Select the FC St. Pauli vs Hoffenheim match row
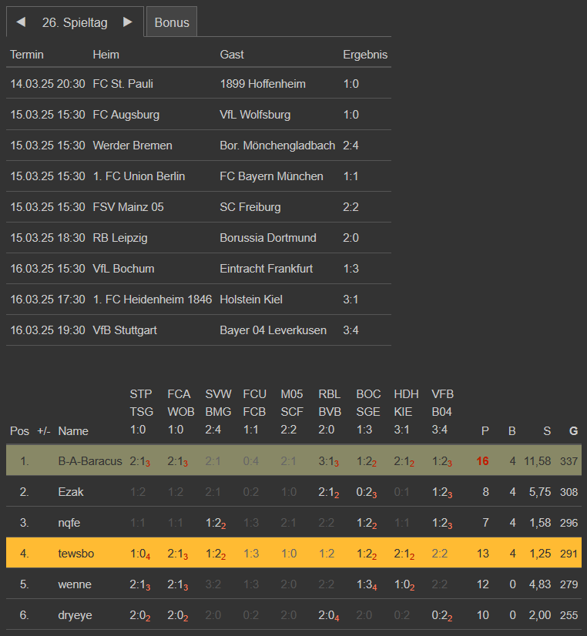Image resolution: width=587 pixels, height=636 pixels. (x=199, y=84)
